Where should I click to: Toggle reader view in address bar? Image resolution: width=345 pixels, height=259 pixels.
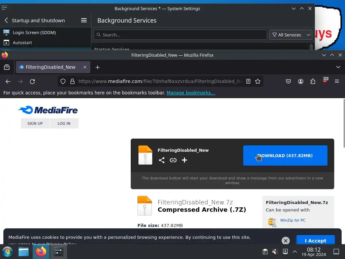(248, 82)
